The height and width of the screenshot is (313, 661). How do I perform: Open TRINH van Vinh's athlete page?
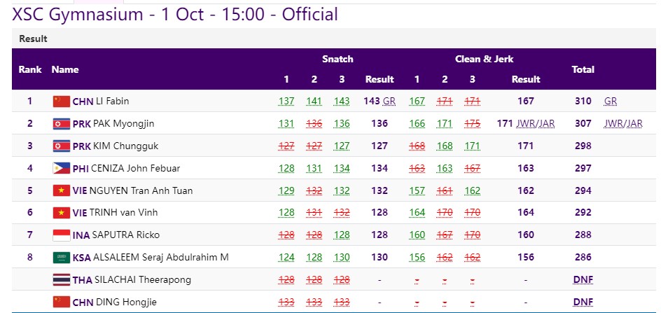click(x=123, y=213)
